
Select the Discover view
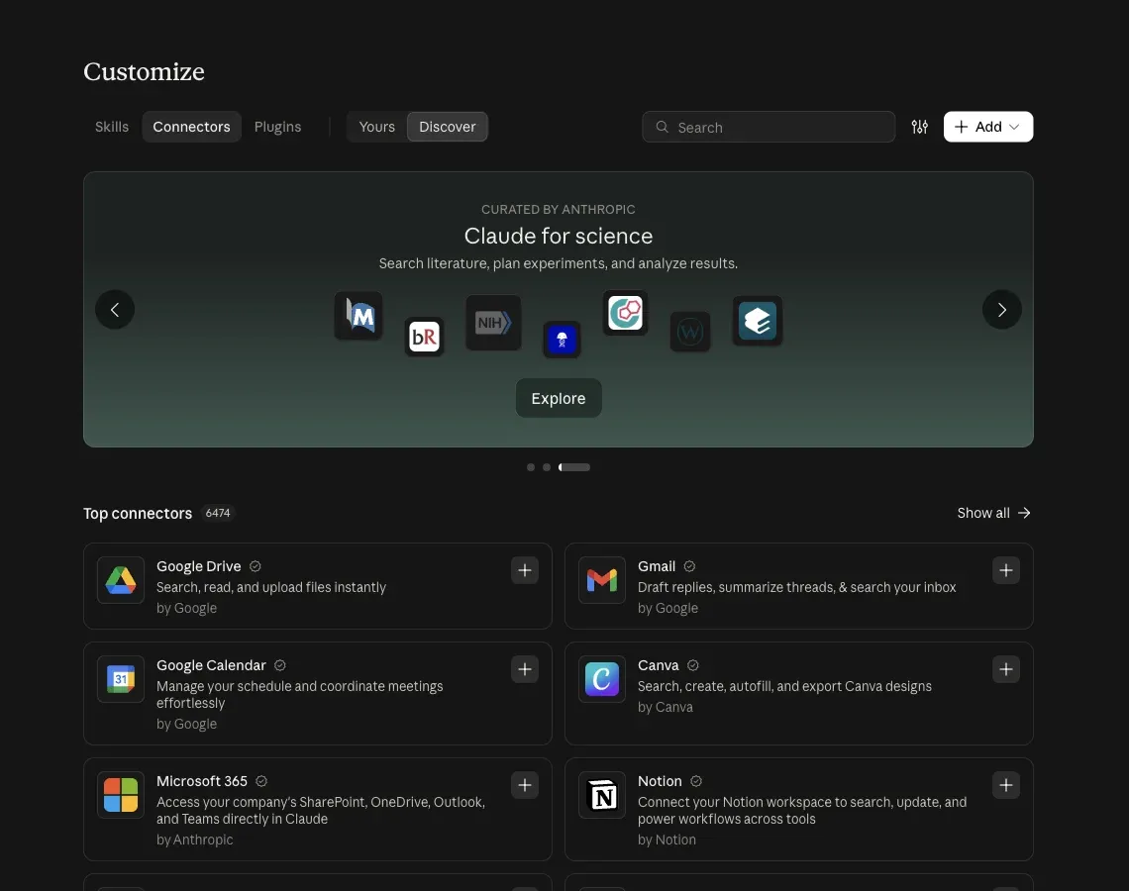(x=447, y=127)
